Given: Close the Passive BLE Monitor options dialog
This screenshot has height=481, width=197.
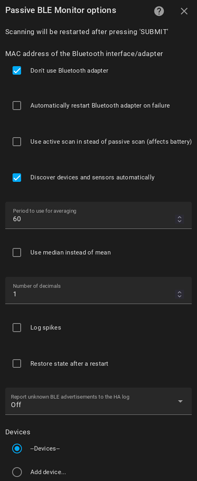Looking at the screenshot, I should (184, 12).
